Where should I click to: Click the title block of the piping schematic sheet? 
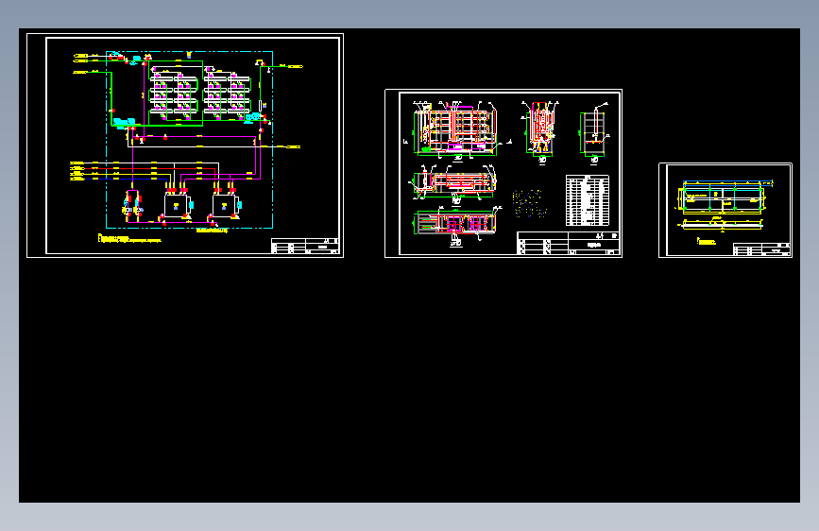(305, 246)
